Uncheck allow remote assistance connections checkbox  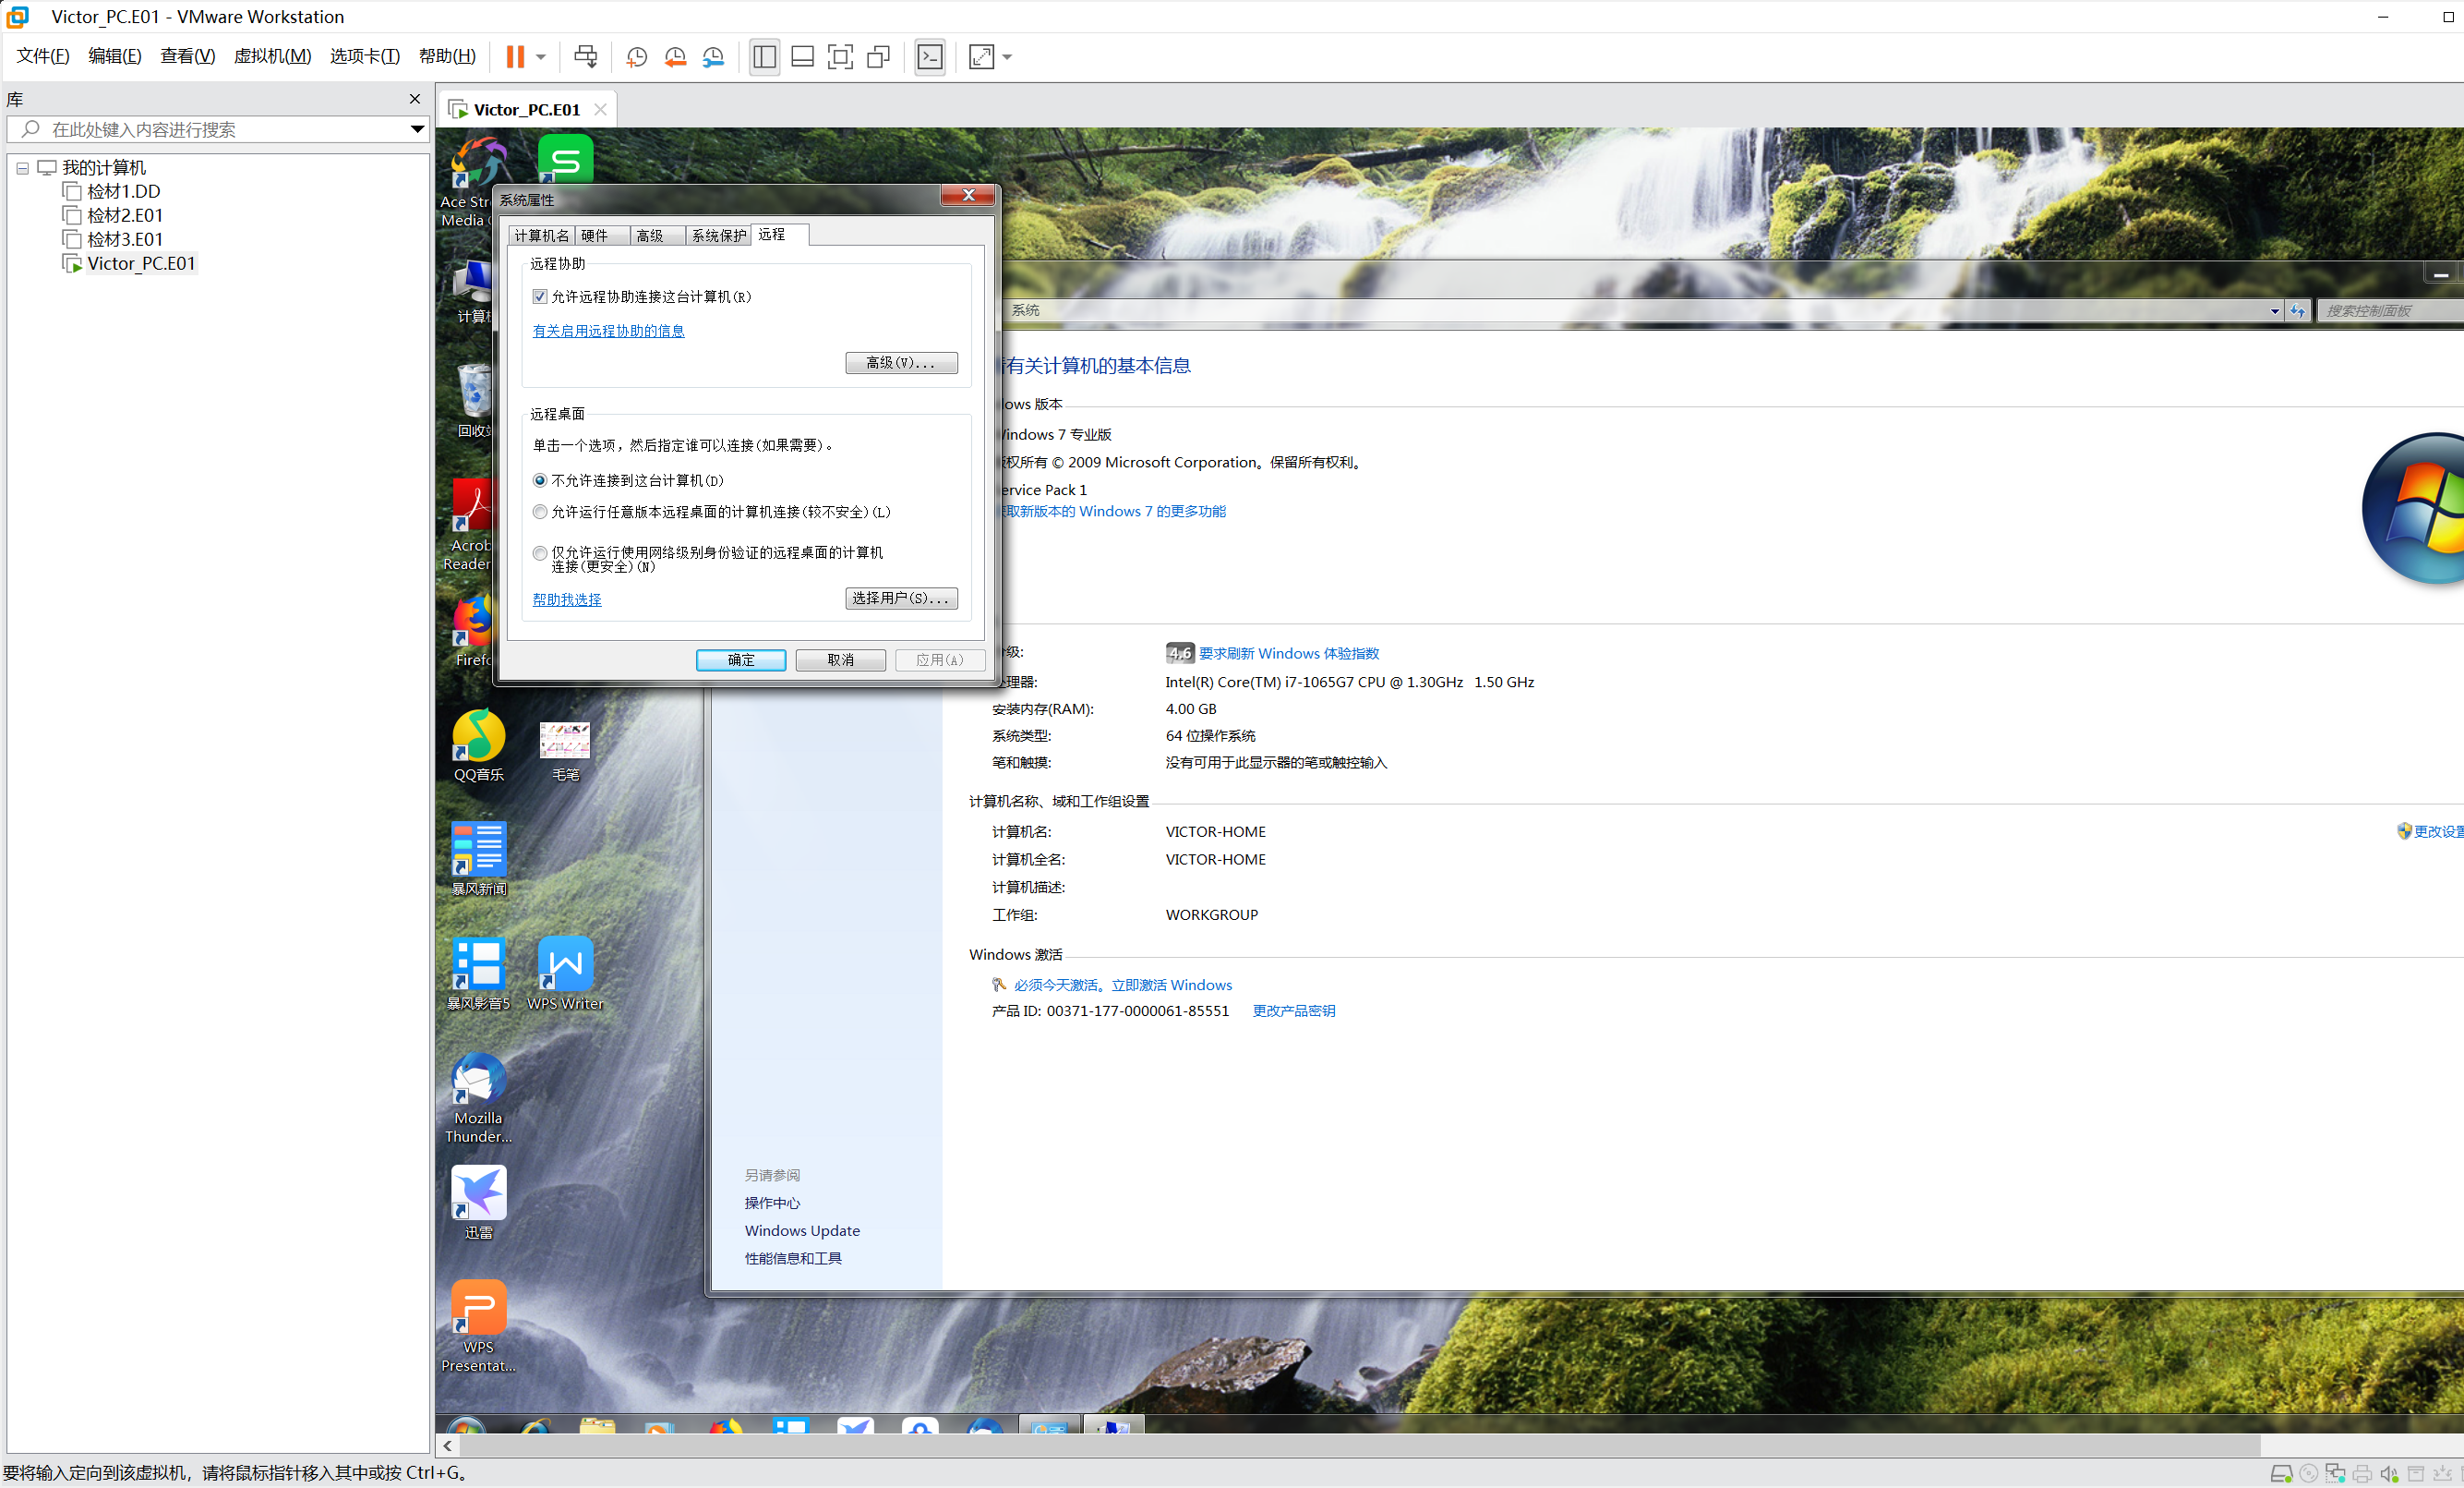click(x=540, y=297)
